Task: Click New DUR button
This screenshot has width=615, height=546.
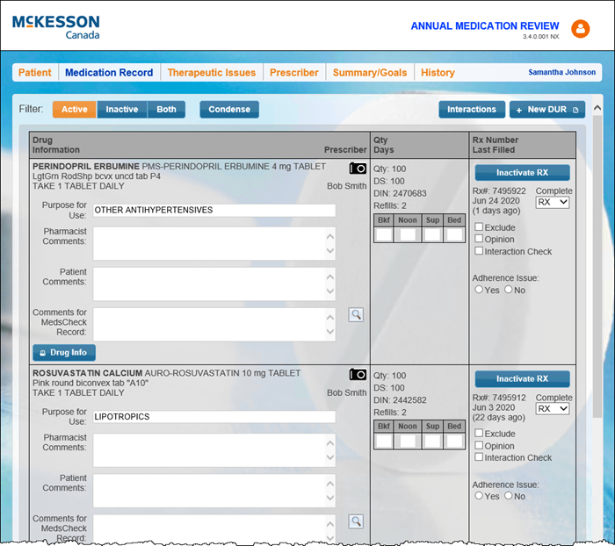Action: 546,110
